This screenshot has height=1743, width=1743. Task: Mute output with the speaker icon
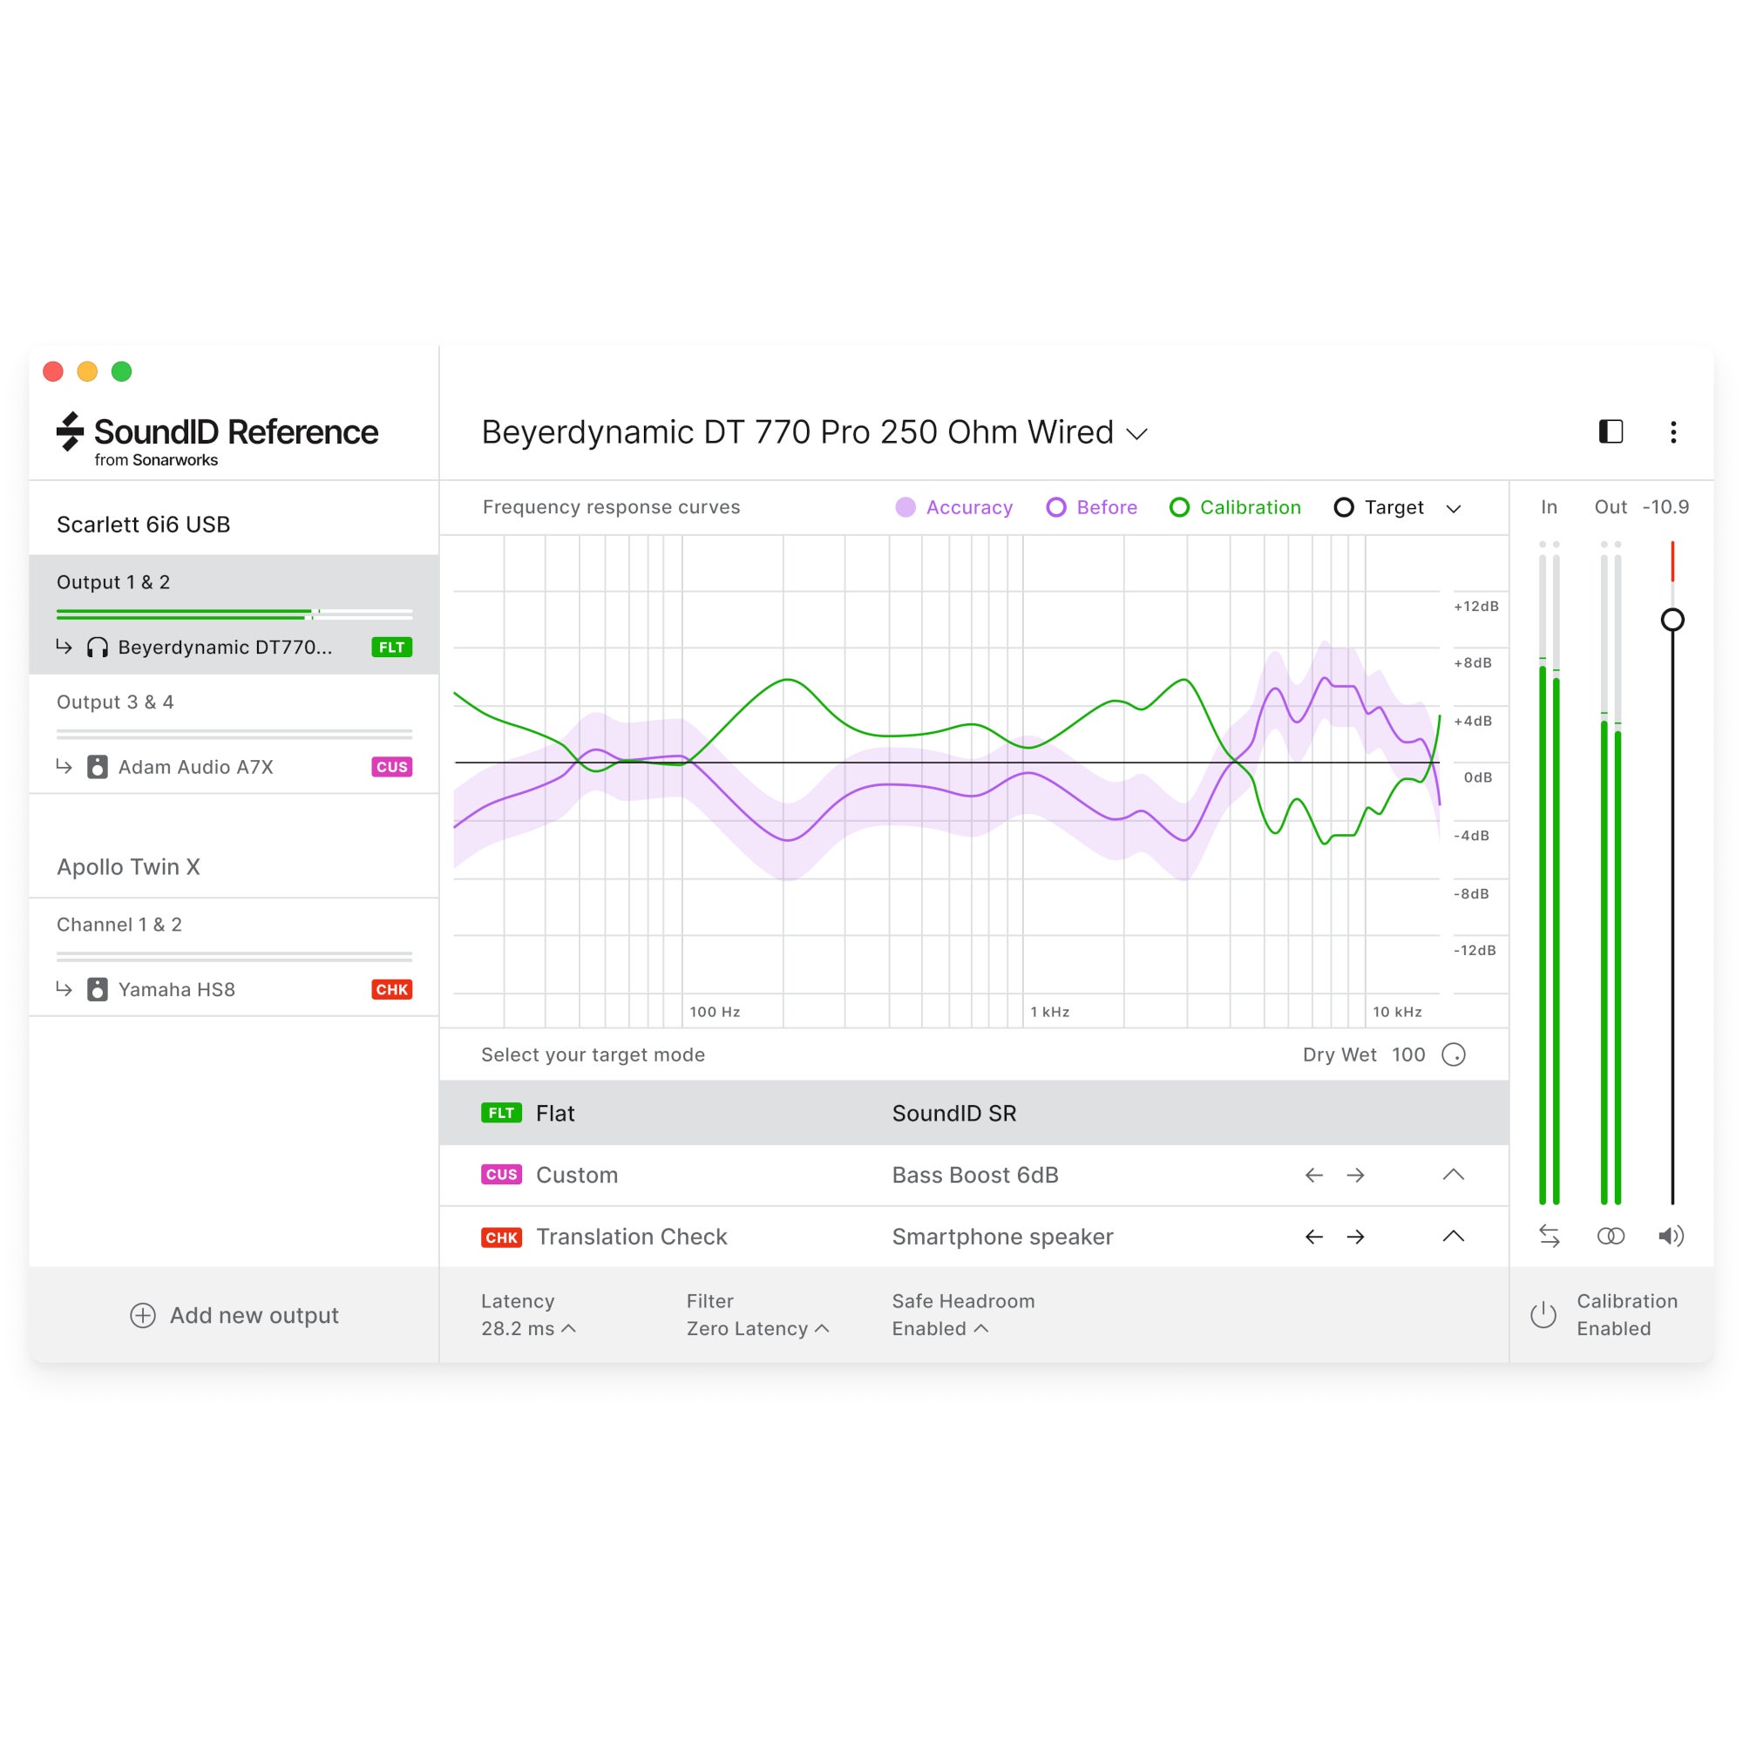[1671, 1236]
